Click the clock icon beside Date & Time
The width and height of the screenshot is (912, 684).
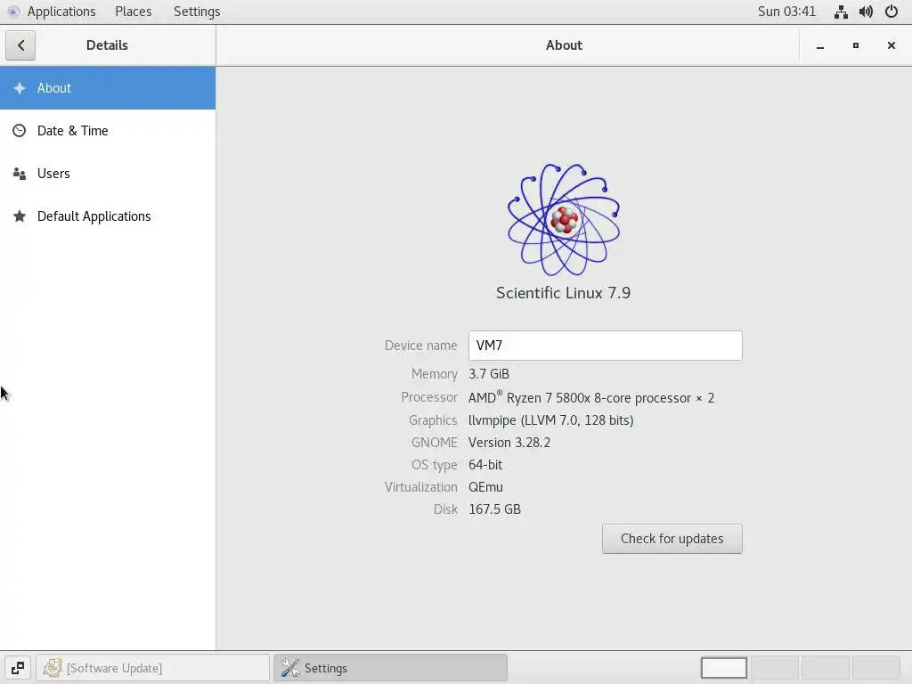pyautogui.click(x=20, y=131)
